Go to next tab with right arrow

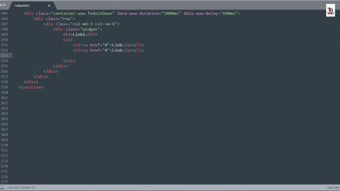point(4,5)
